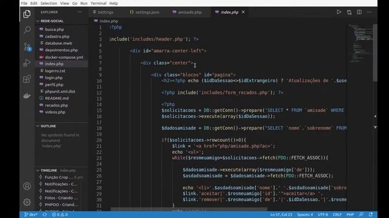Open the Terminal menu
The width and height of the screenshot is (389, 218).
pyautogui.click(x=98, y=3)
